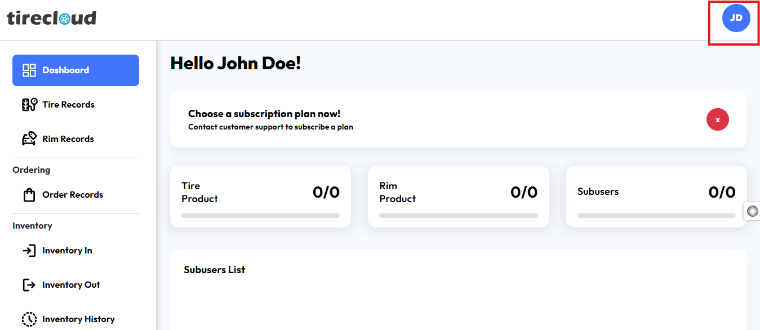
Task: Open the JD user avatar menu
Action: click(736, 18)
